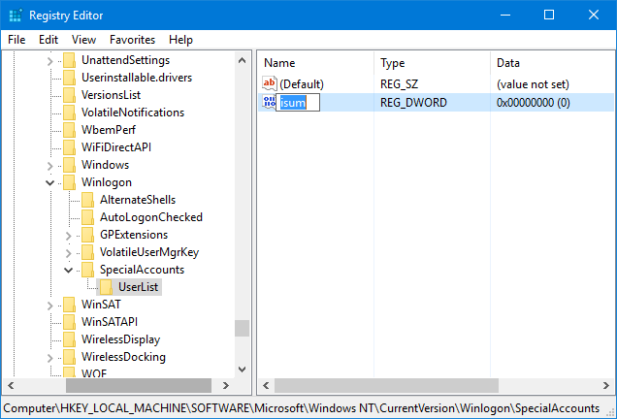Screen dimensions: 617x419
Task: Open the Edit menu
Action: [x=49, y=40]
